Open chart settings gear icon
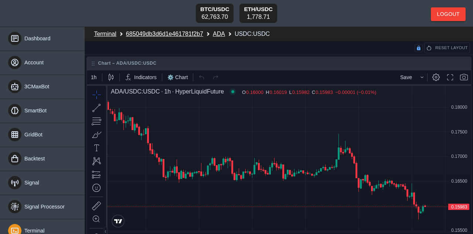Image resolution: width=473 pixels, height=234 pixels. [x=436, y=77]
